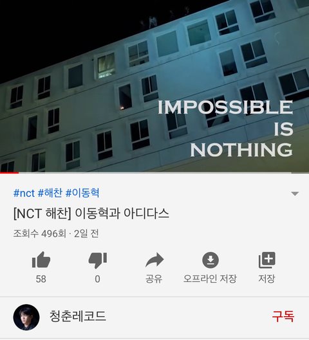Tap the save to playlist icon
309x340 pixels.
(x=267, y=260)
